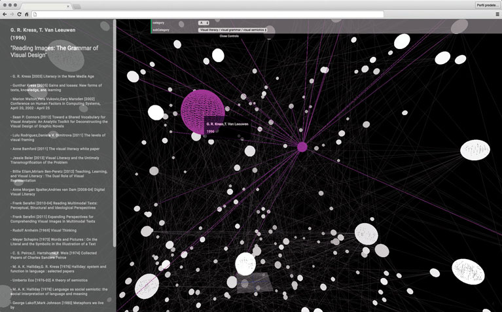Screen dimensions: 502x312
Task: Click the G. R. Kress, T. Van Leeuwen heading
Action: pyautogui.click(x=43, y=34)
